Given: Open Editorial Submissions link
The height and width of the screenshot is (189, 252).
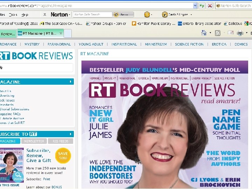Looking at the screenshot, I should tap(14, 109).
